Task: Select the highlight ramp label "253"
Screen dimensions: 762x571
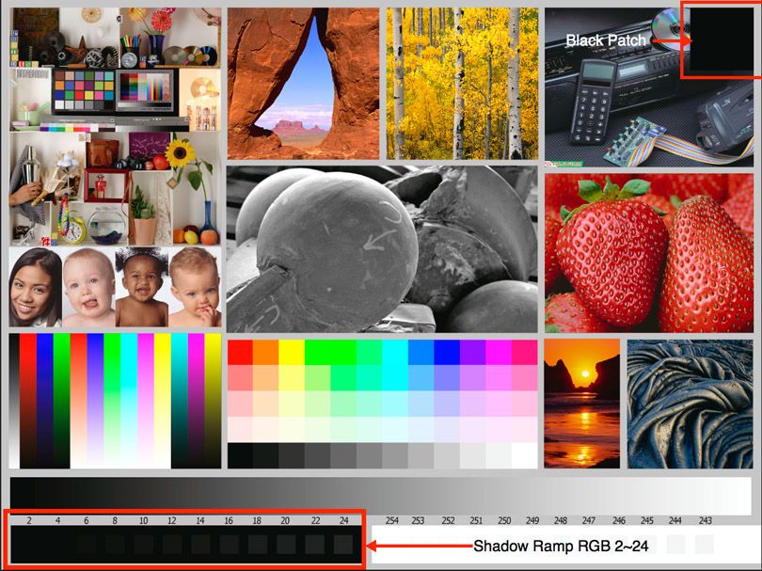Action: pyautogui.click(x=418, y=520)
